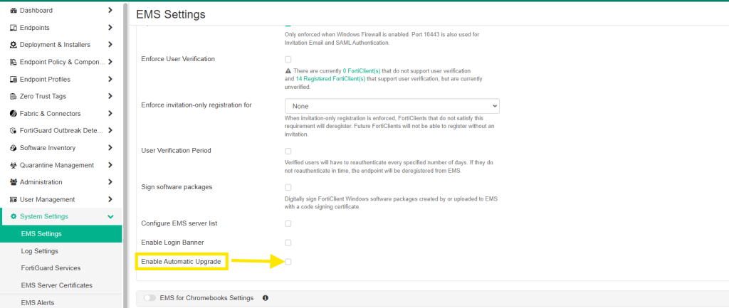Click the EMS Settings page heading
Viewport: 729px width, 308px height.
[171, 14]
